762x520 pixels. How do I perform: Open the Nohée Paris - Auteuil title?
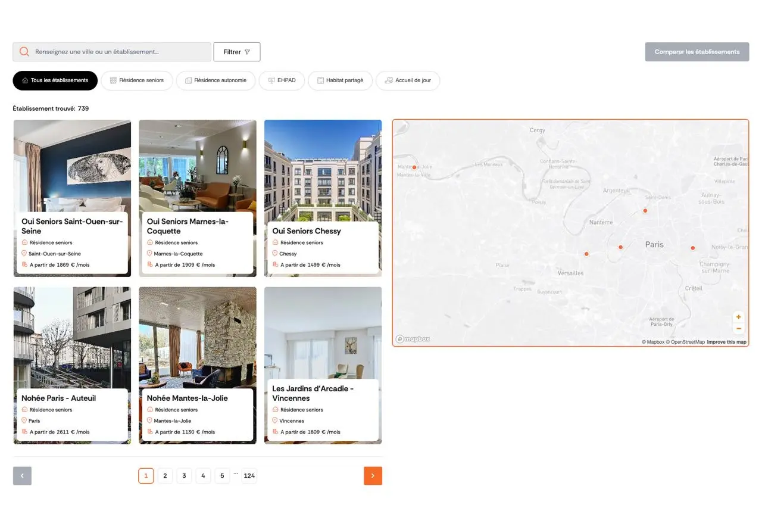58,398
